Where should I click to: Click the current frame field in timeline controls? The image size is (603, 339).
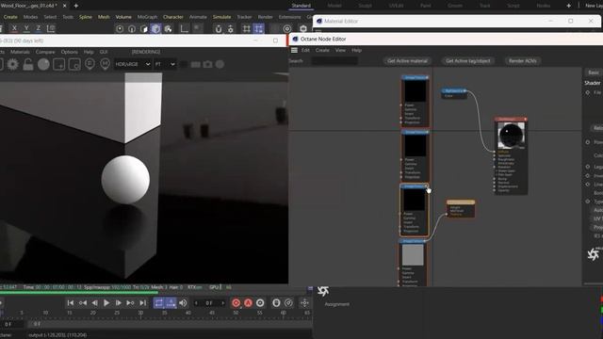point(209,303)
